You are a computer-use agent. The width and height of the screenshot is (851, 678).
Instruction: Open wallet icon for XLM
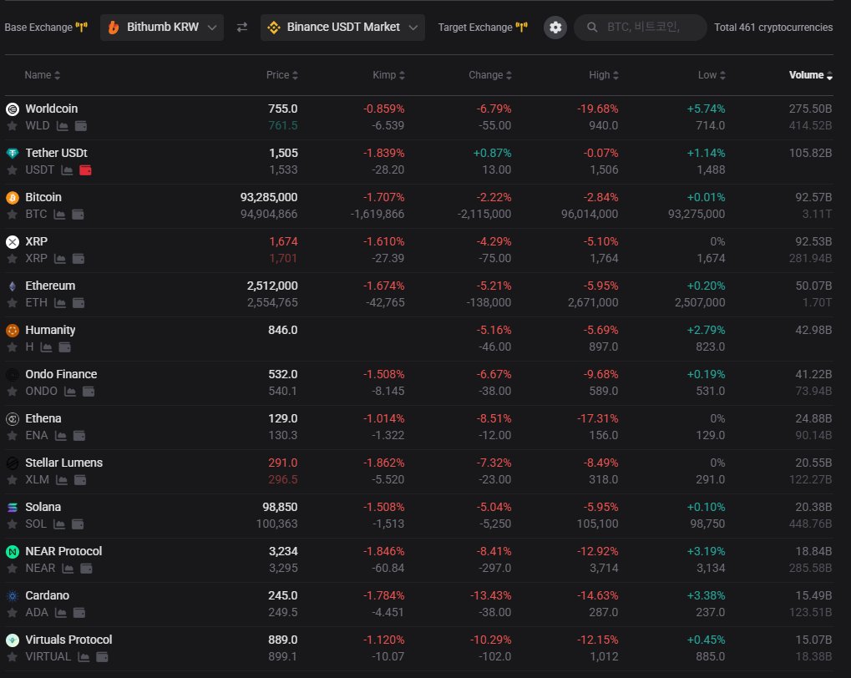[x=80, y=480]
